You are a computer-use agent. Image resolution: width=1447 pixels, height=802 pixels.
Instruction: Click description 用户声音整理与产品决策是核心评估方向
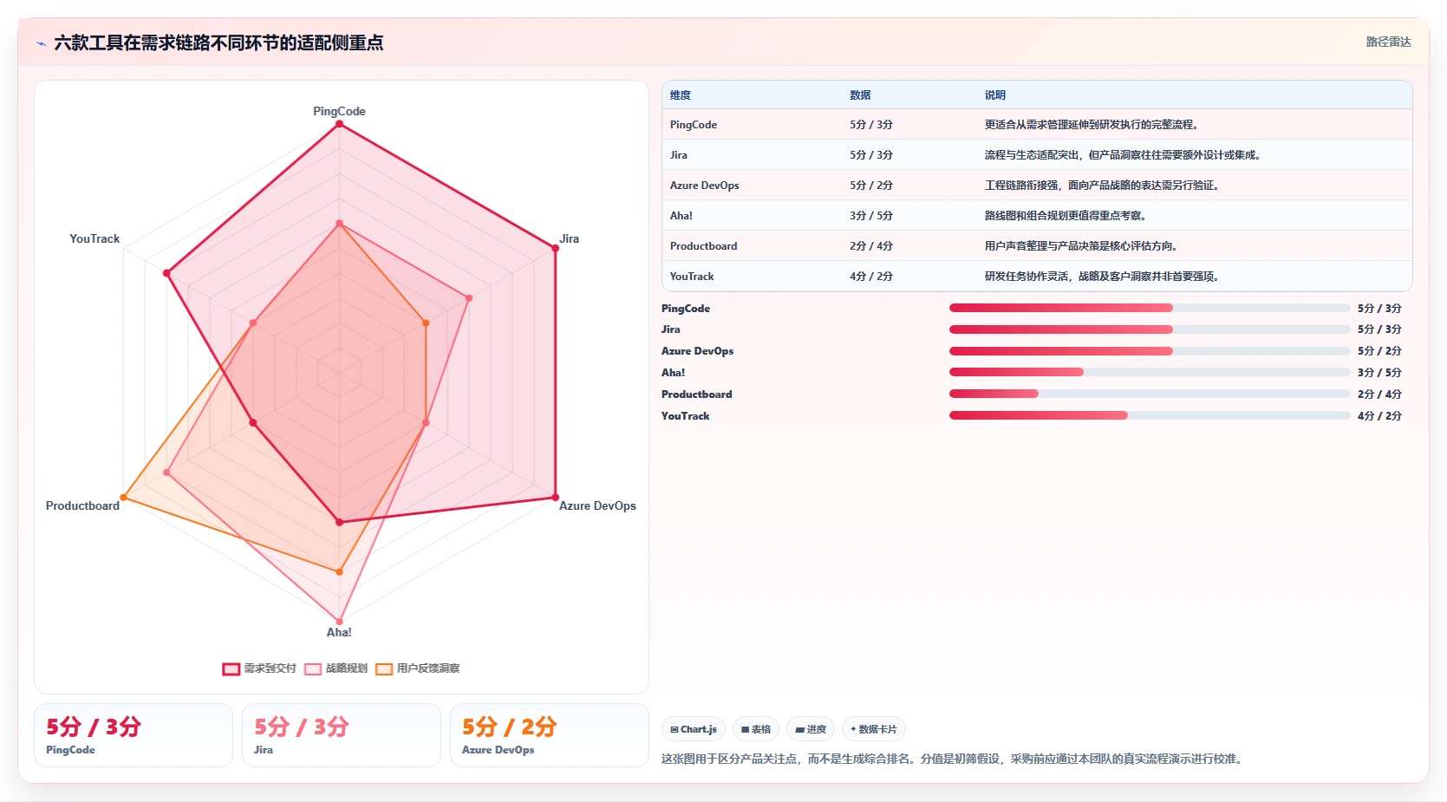(1081, 246)
